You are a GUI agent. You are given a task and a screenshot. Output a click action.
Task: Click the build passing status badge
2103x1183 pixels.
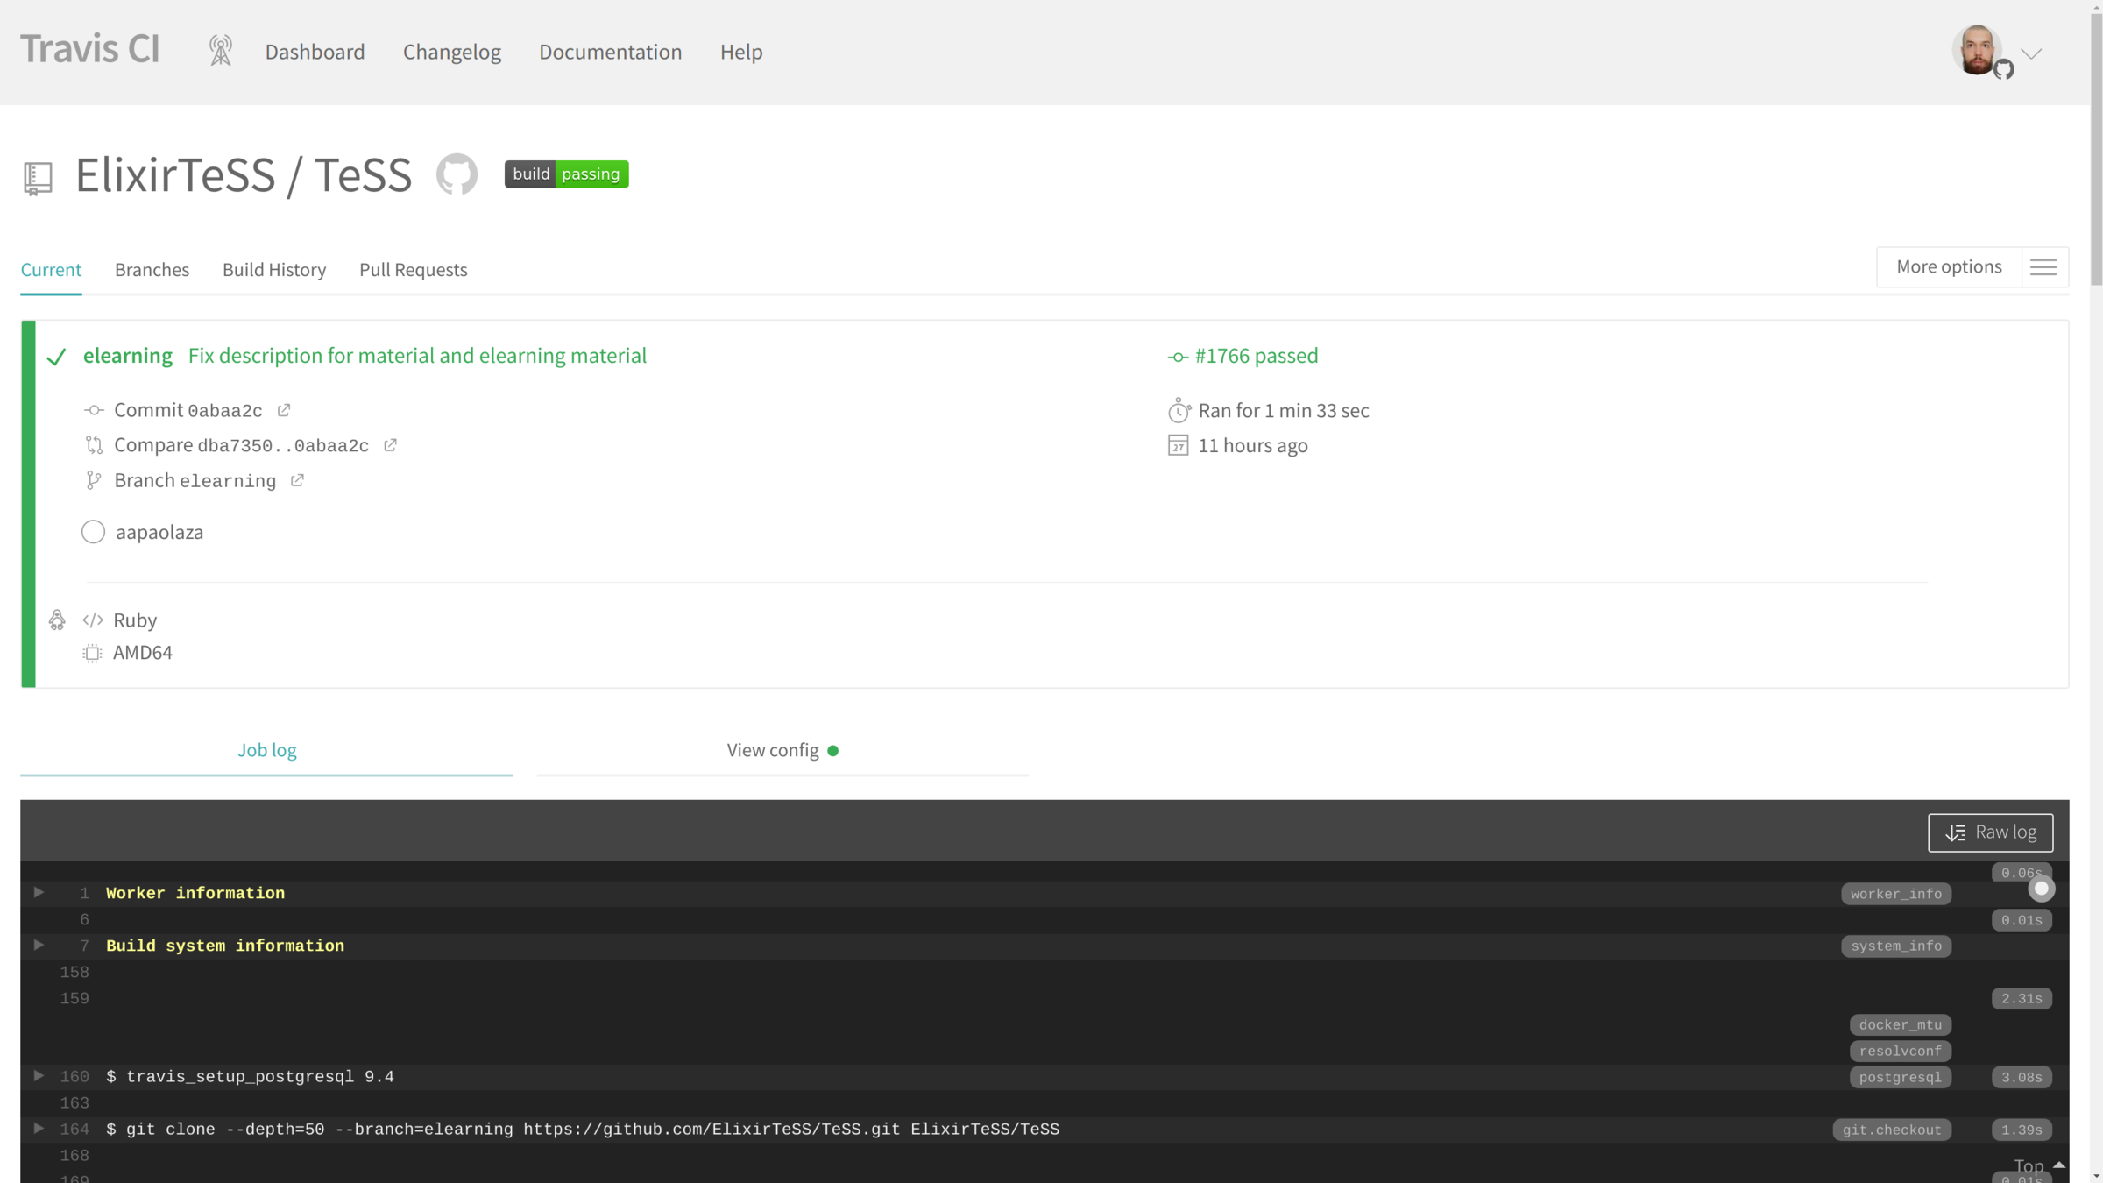[566, 174]
